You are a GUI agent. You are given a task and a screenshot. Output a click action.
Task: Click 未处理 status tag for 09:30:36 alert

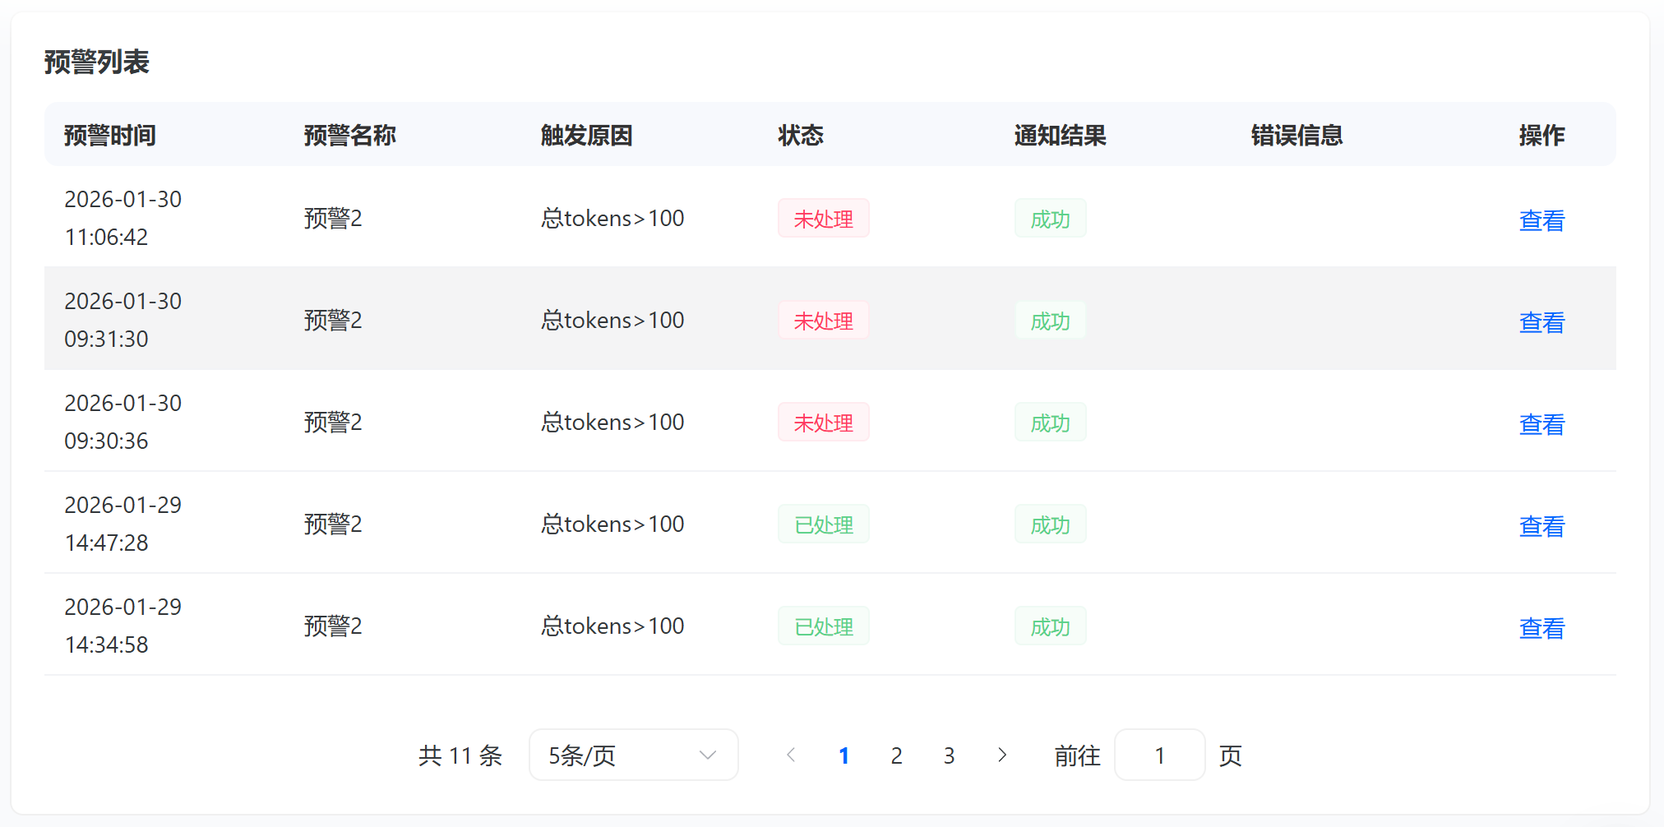[823, 423]
